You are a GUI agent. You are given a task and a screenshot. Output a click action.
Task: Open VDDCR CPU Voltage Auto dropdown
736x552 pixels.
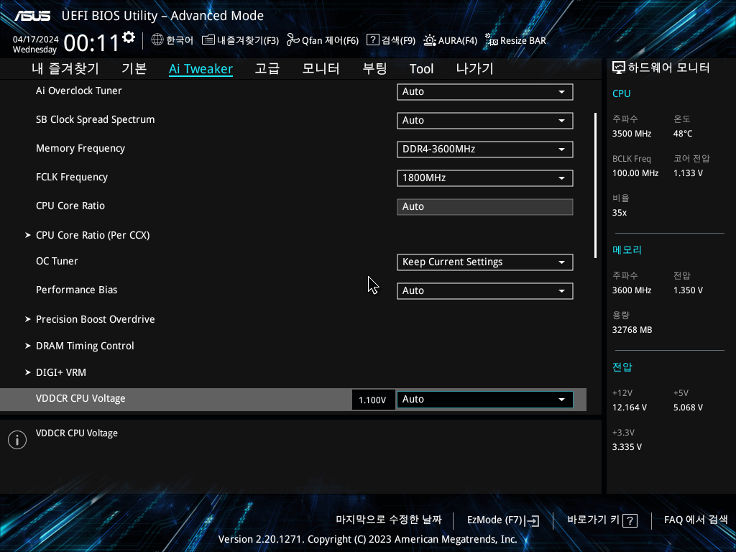coord(485,400)
